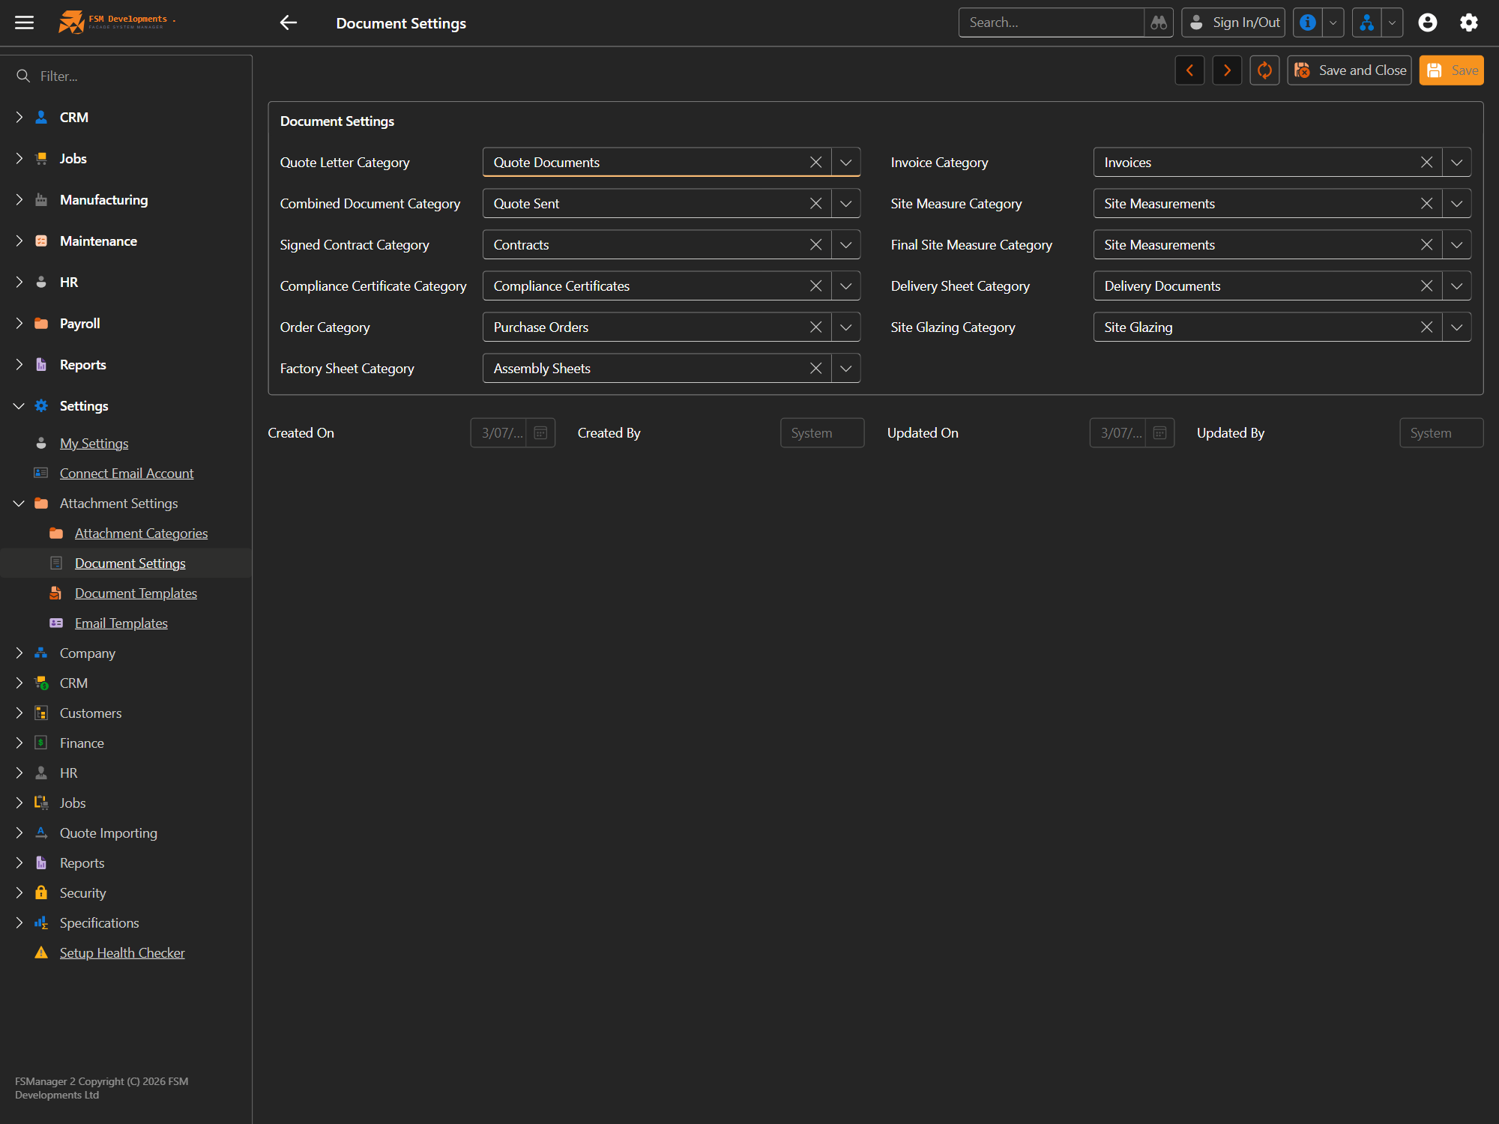This screenshot has width=1499, height=1124.
Task: Open Factory Sheet Category dropdown
Action: 846,369
